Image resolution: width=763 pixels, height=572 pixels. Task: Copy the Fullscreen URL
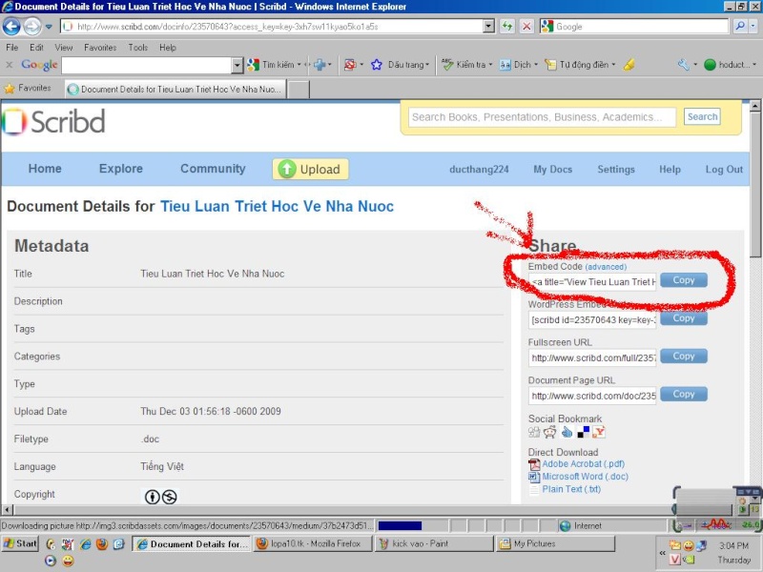[x=683, y=356]
